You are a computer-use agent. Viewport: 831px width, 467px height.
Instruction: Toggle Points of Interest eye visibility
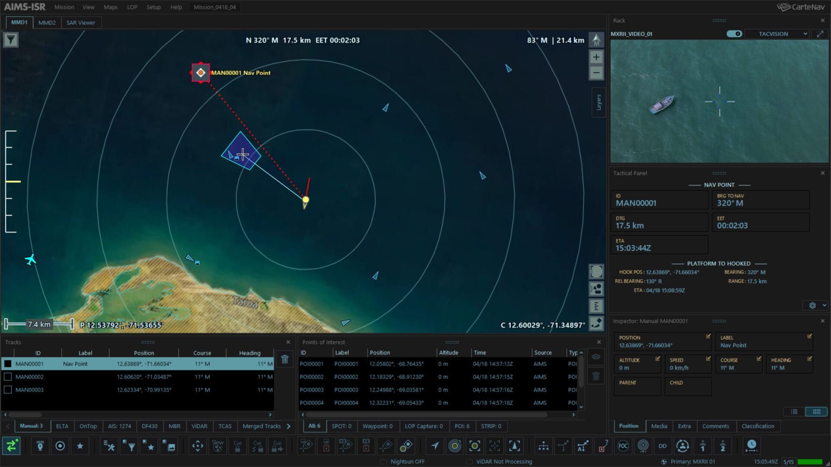coord(596,357)
